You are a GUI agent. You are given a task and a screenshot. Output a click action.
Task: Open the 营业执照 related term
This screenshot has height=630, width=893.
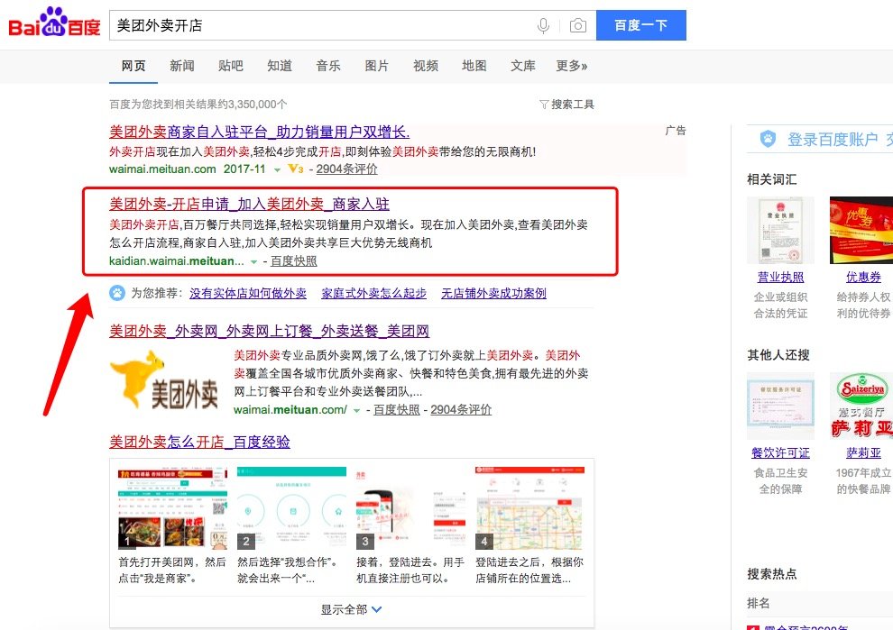[779, 277]
